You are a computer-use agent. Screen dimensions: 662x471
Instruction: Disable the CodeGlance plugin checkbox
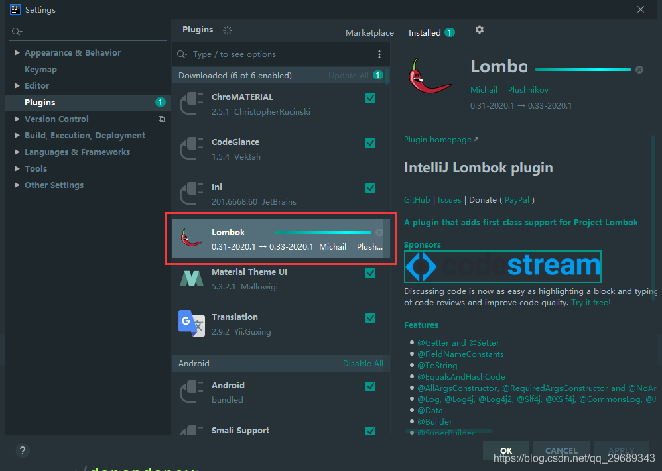(370, 143)
